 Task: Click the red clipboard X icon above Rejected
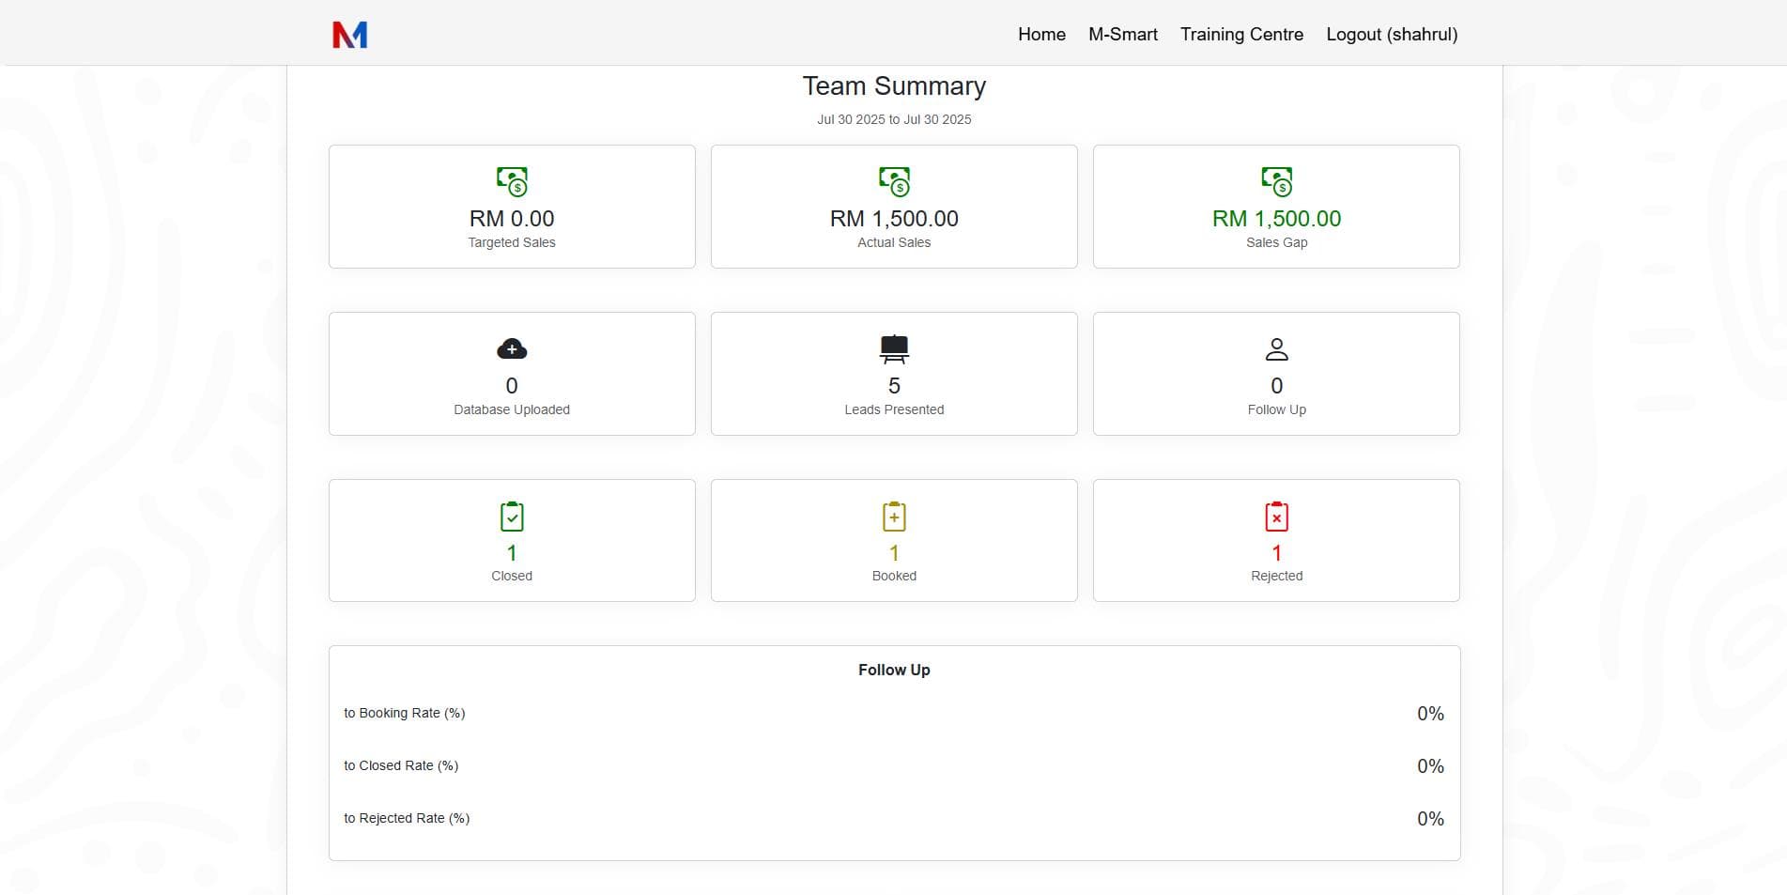[1276, 516]
